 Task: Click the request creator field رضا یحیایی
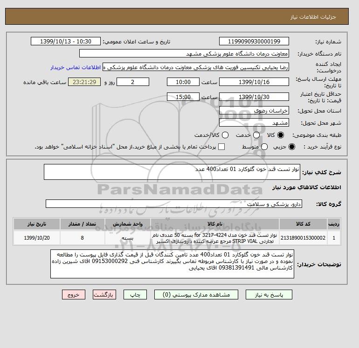(196, 67)
